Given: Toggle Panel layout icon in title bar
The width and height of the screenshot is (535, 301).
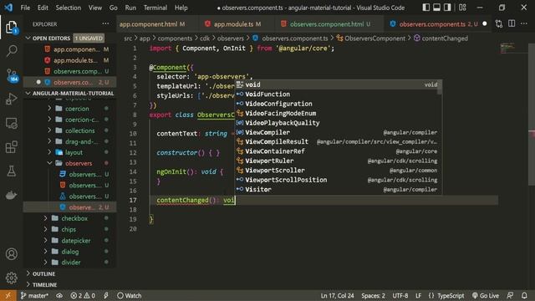Looking at the screenshot, I should coord(436,8).
